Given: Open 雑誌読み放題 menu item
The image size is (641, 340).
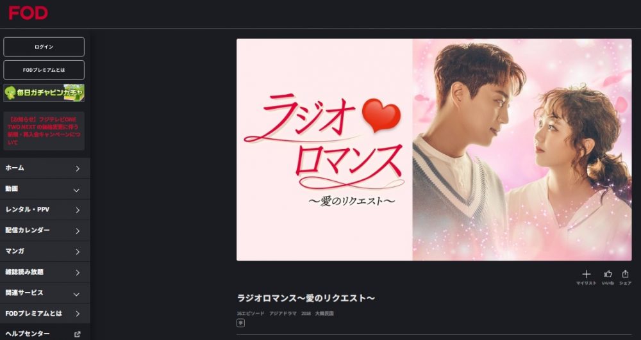Looking at the screenshot, I should point(45,272).
